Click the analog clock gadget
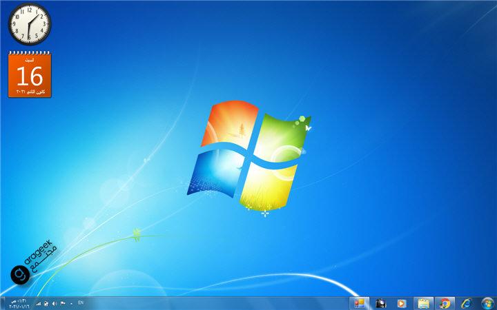497x310 pixels. point(30,24)
